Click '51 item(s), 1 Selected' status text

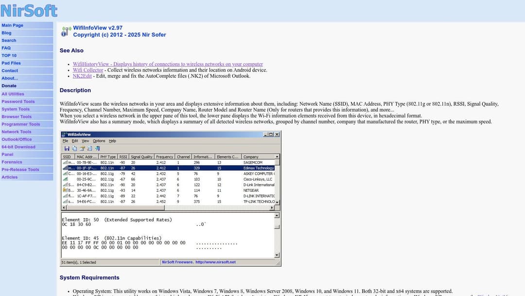79,262
